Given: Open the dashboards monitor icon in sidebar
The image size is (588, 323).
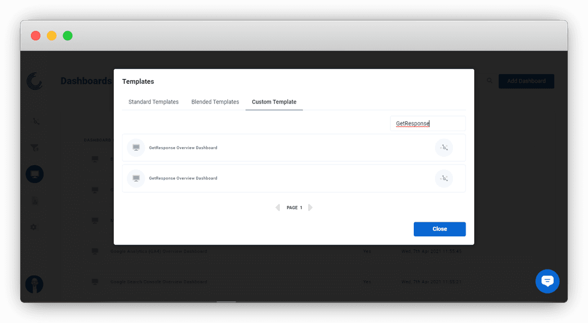Looking at the screenshot, I should coord(34,174).
